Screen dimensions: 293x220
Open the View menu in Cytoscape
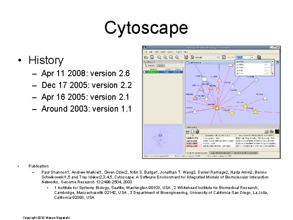click(157, 52)
